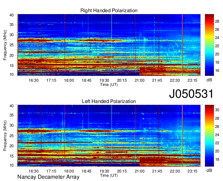The height and width of the screenshot is (181, 223).
Task: Click the 28 dB value on the top colorbar
Action: click(x=217, y=21)
